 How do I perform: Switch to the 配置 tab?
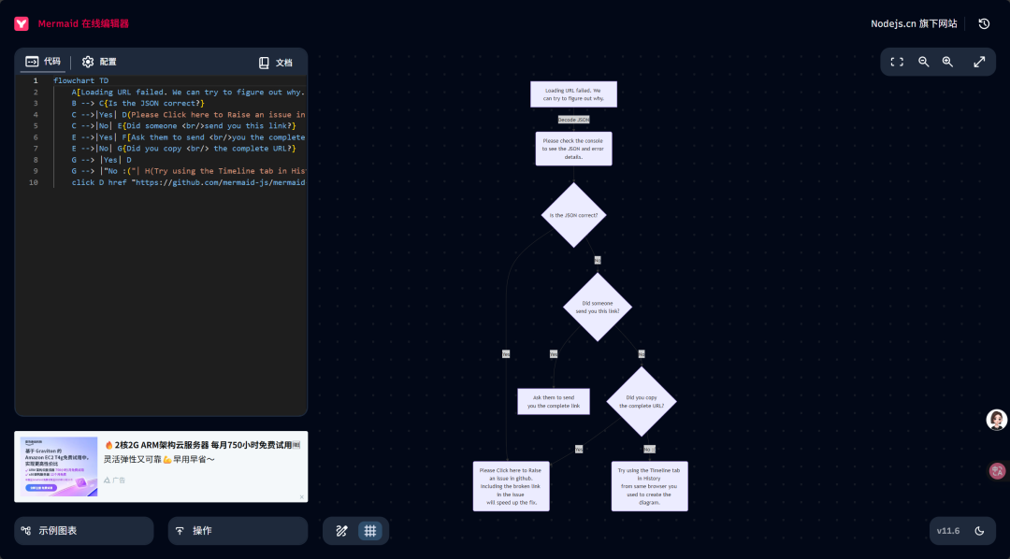point(99,62)
